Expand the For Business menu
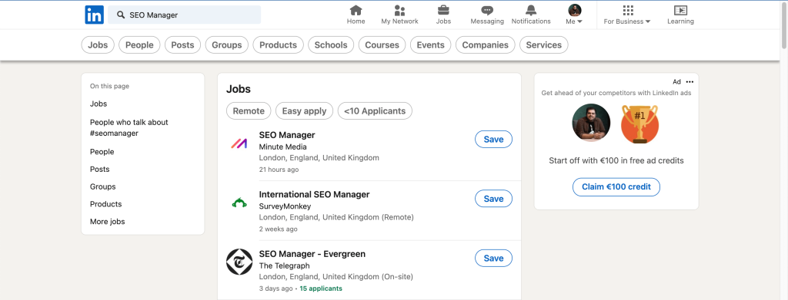Image resolution: width=788 pixels, height=300 pixels. [x=627, y=15]
